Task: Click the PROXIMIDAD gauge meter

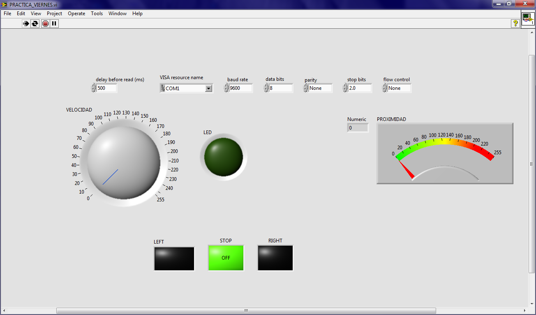Action: click(445, 153)
